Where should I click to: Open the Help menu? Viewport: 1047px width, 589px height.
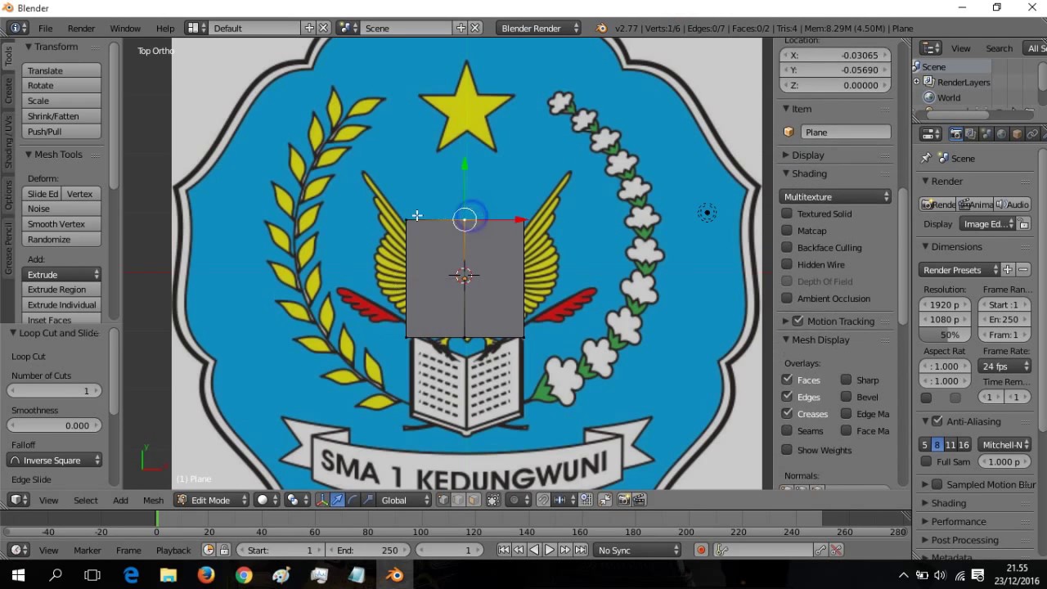[x=164, y=28]
